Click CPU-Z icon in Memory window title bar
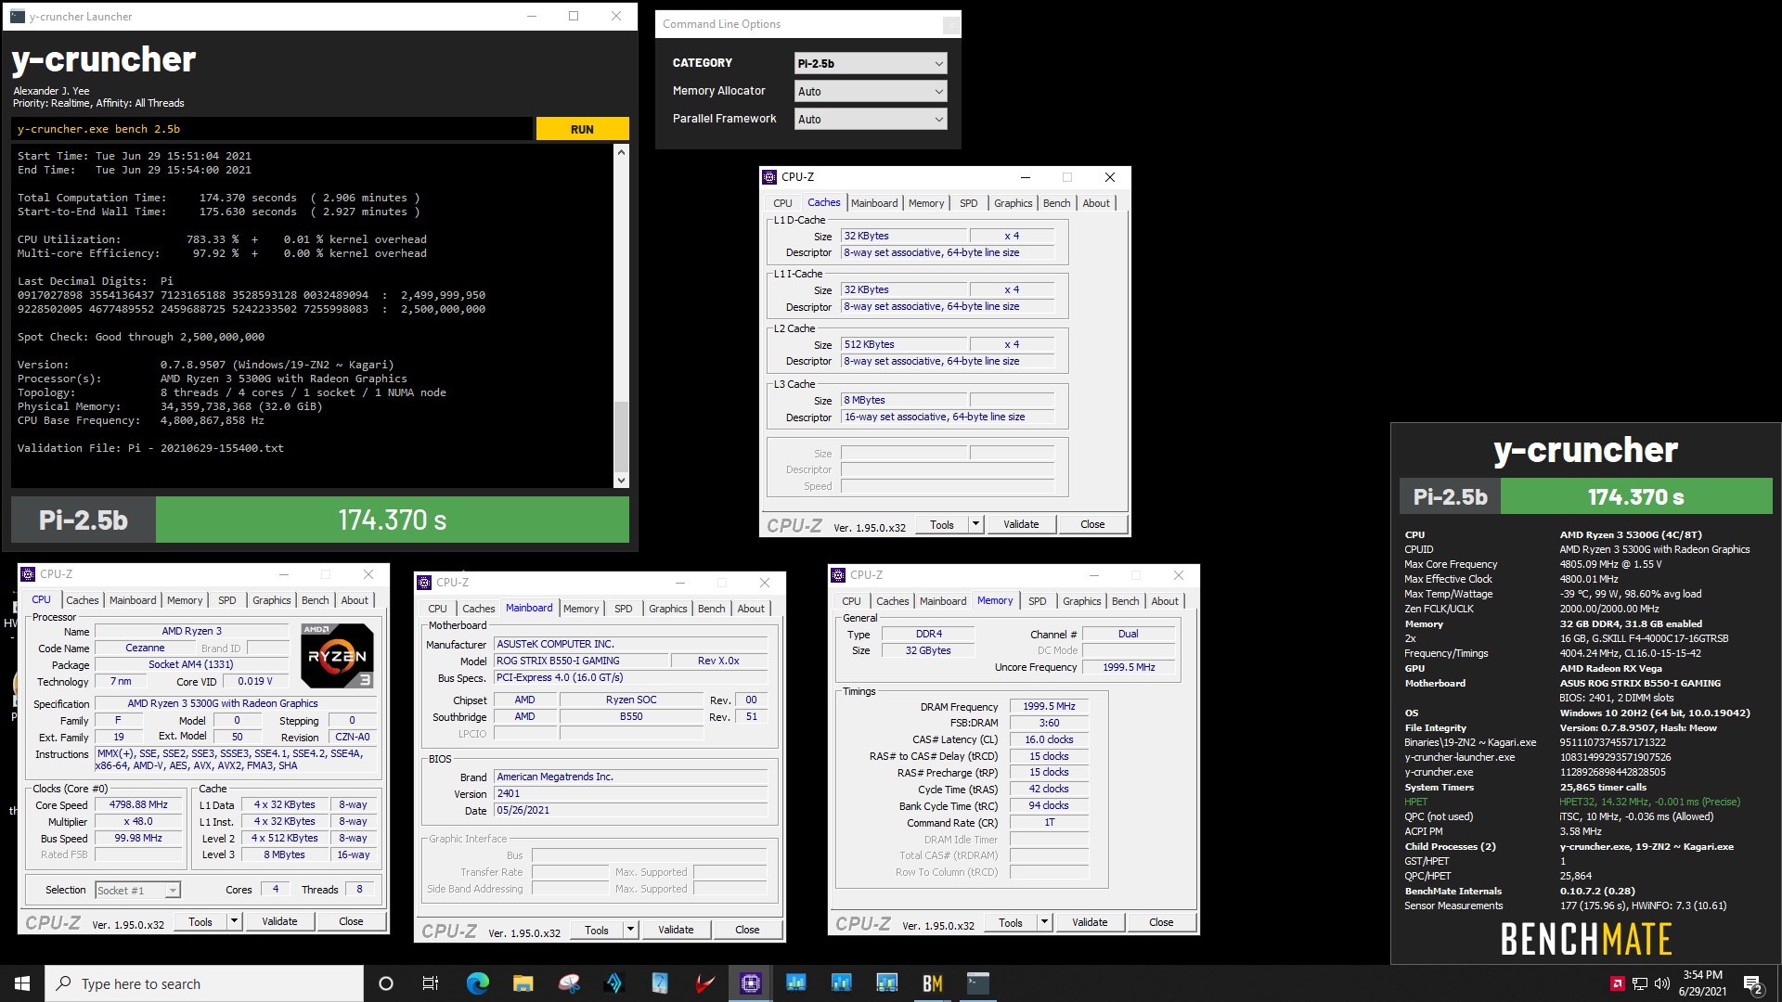Screen dimensions: 1782x1002 click(838, 575)
